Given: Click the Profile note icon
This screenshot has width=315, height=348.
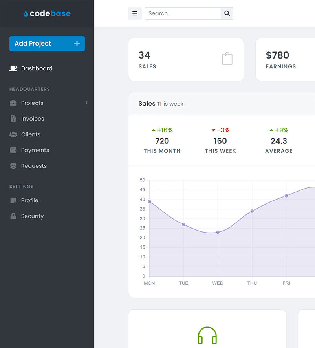Looking at the screenshot, I should click(13, 200).
